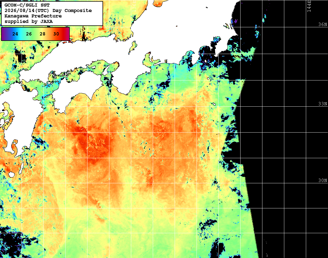Image resolution: width=328 pixels, height=258 pixels.
Task: Click the 30N latitude label
Action: 323,181
